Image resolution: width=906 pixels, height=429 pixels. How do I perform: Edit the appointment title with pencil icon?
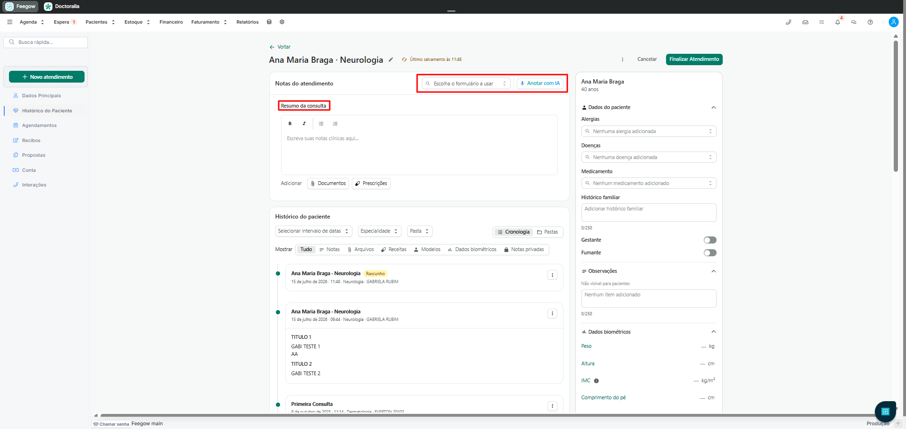[391, 59]
